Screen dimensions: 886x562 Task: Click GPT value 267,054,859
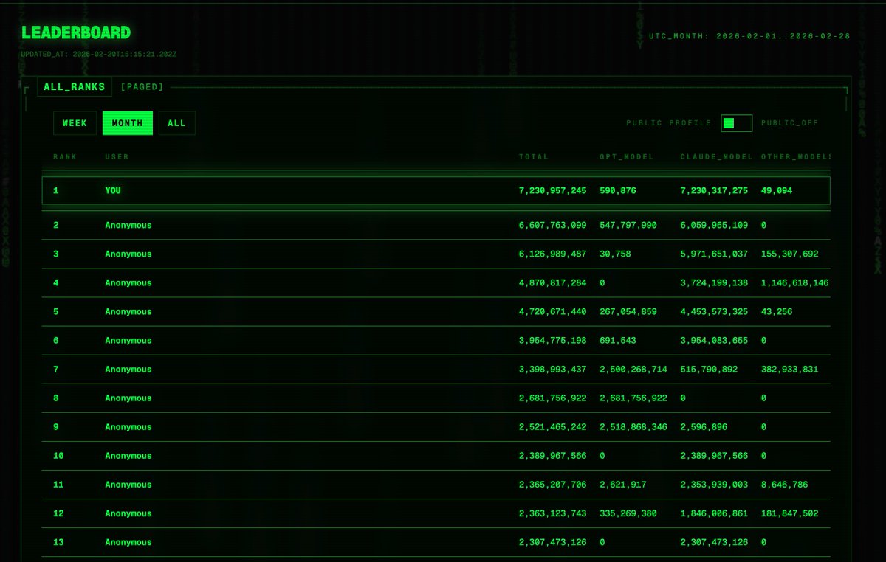coord(628,311)
